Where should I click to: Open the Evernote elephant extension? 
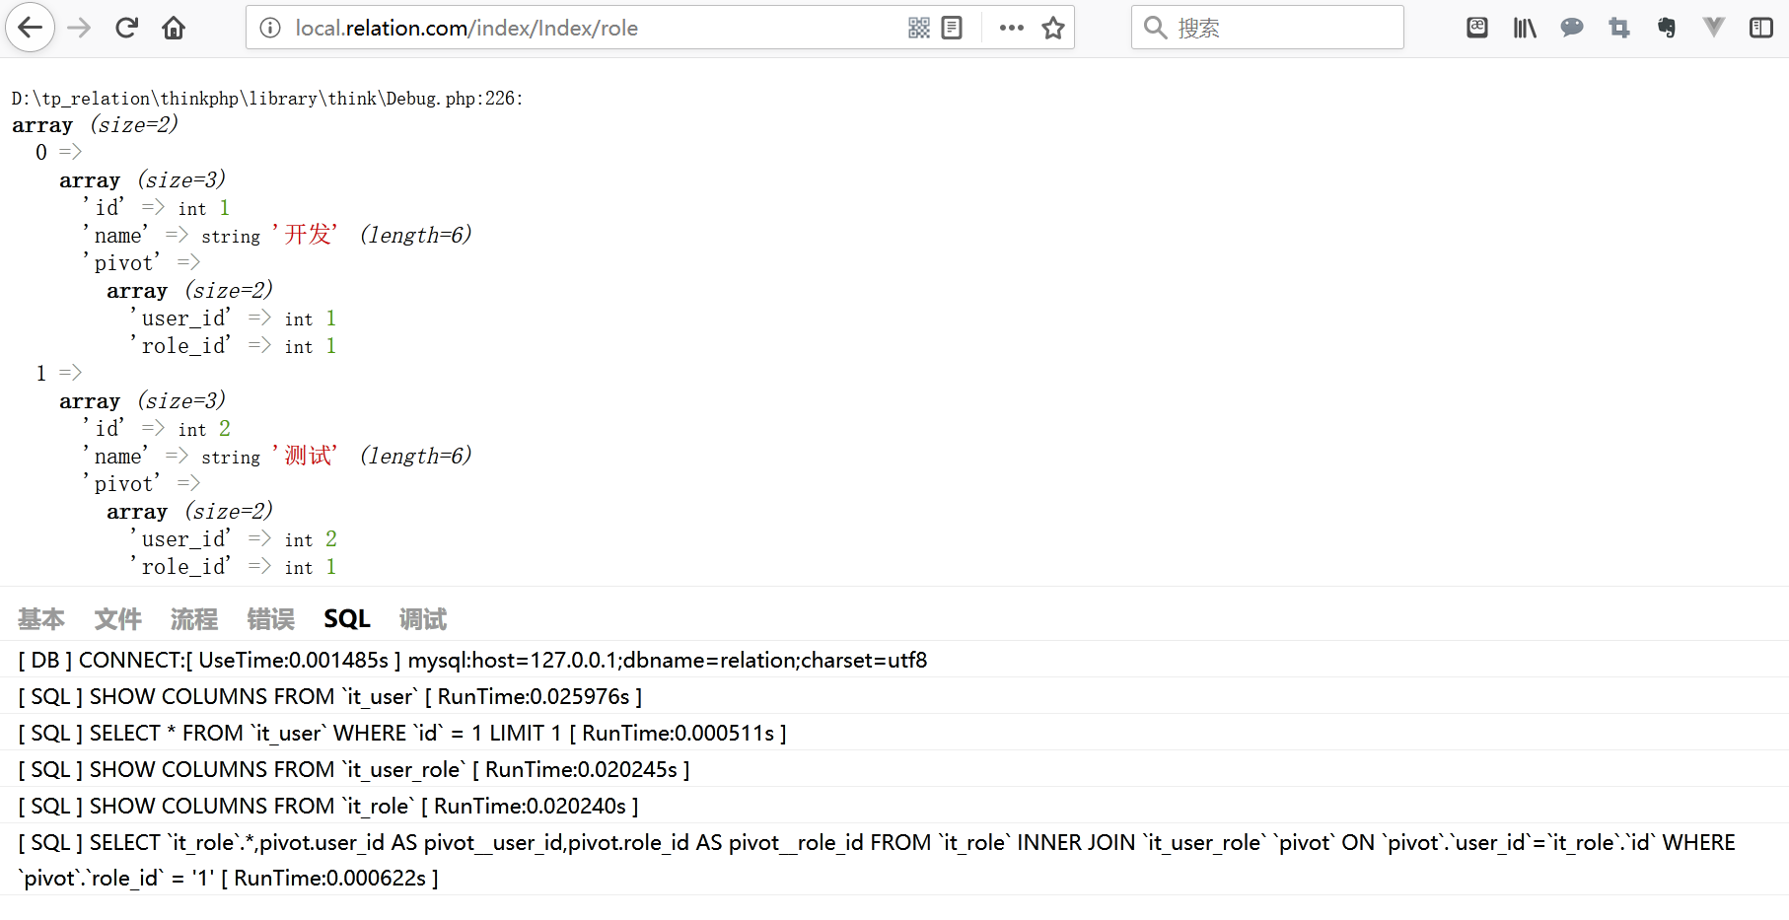1666,28
